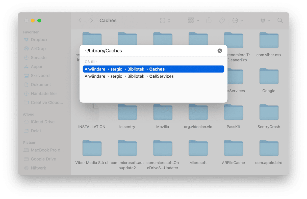Select the com.microsoft.OneDriveS...Updater folder
The height and width of the screenshot is (199, 307).
[x=163, y=155]
